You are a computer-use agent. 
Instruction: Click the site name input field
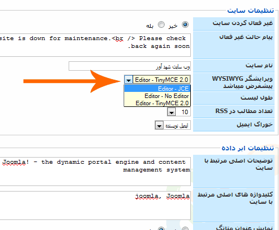point(129,66)
